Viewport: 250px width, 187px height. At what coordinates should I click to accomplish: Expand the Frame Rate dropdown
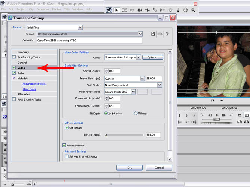[x=142, y=79]
